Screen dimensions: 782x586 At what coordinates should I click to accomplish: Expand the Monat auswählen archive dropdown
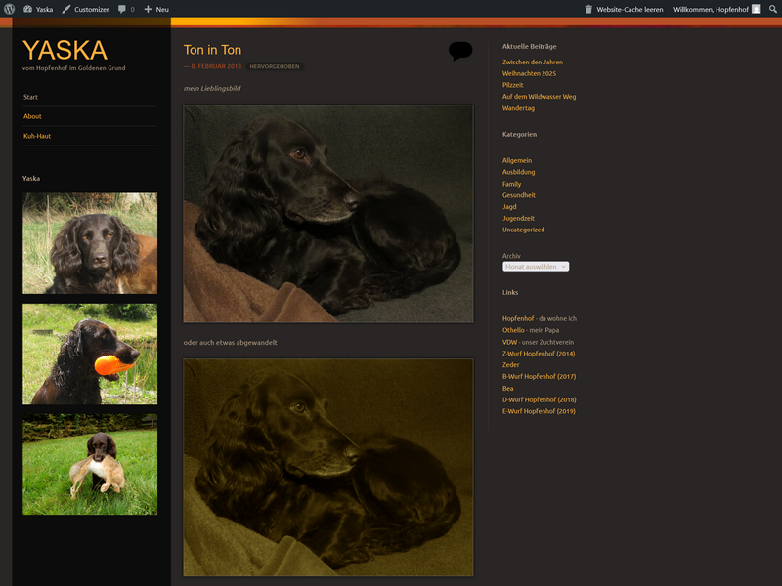click(536, 267)
